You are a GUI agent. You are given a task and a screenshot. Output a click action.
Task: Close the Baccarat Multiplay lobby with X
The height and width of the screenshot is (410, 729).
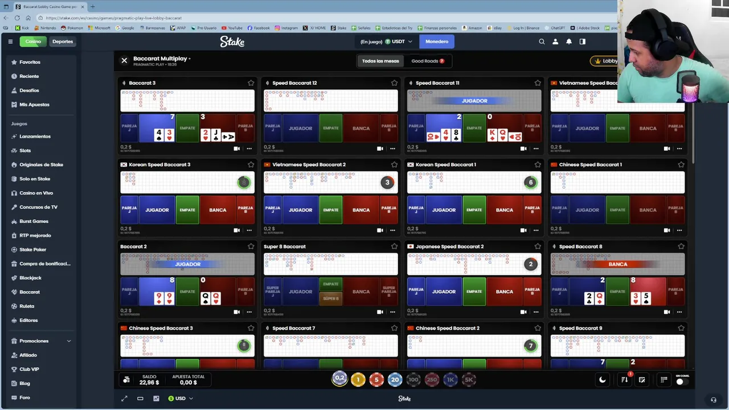tap(124, 60)
